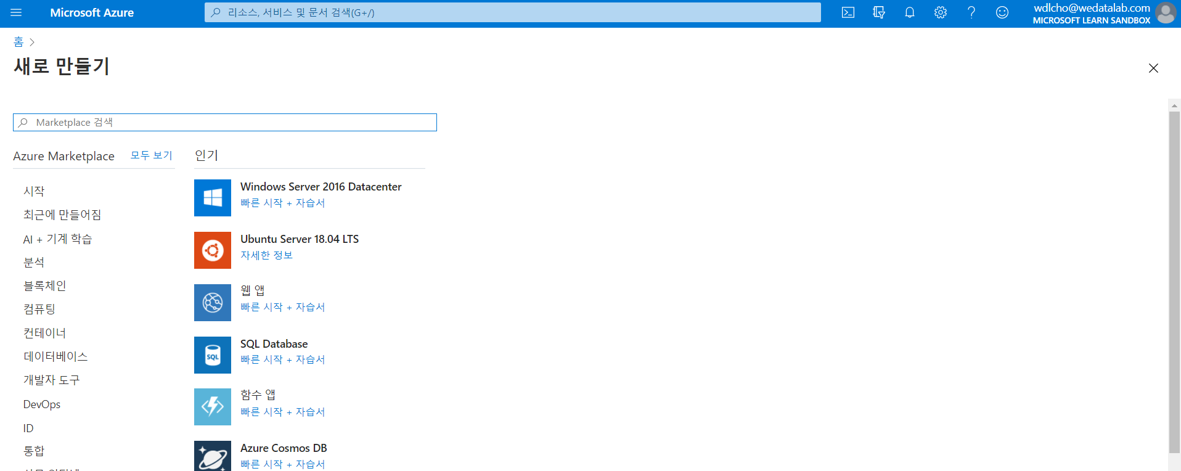Click the 함수 앱 lightning icon

[213, 407]
